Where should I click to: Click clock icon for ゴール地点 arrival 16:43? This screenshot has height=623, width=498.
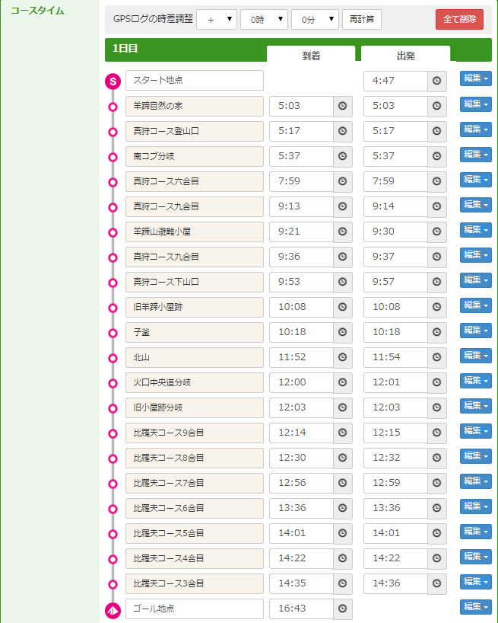pos(342,609)
